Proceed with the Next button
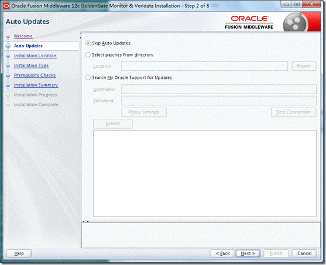 tap(248, 253)
